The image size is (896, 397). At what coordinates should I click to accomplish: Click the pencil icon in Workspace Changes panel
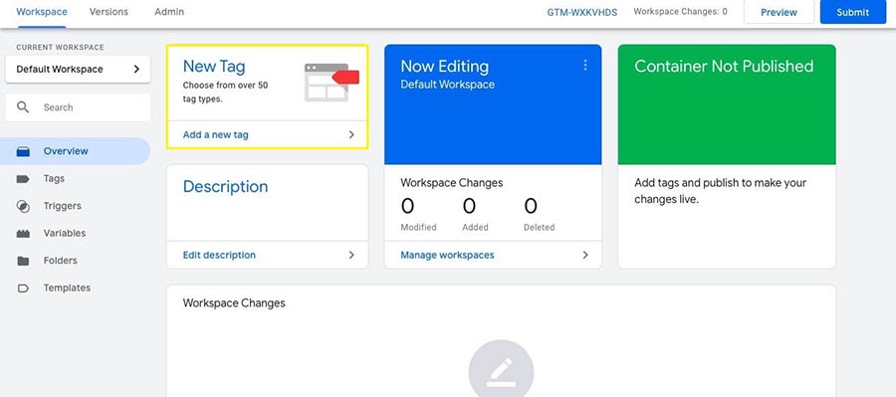pyautogui.click(x=501, y=372)
